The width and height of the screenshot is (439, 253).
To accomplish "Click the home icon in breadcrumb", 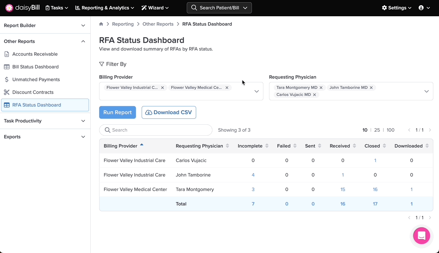I will (101, 24).
